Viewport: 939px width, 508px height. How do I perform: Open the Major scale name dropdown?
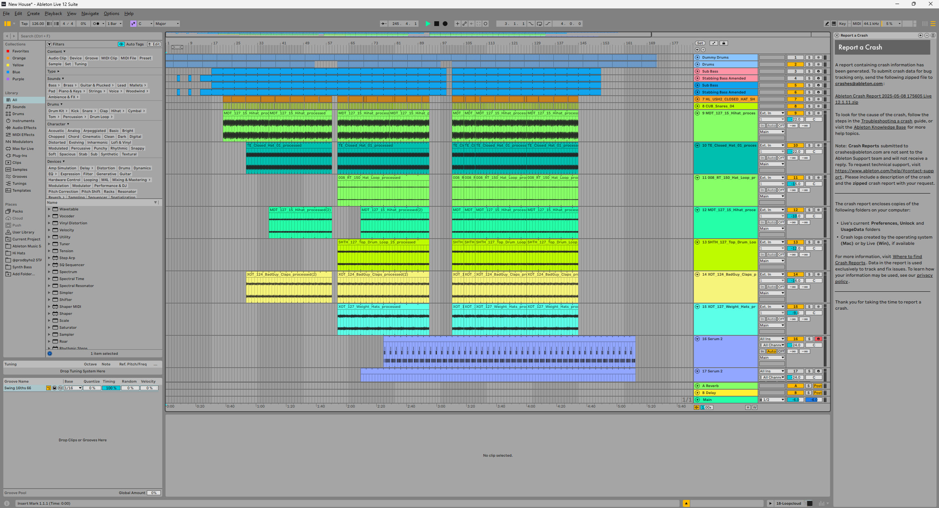(167, 24)
